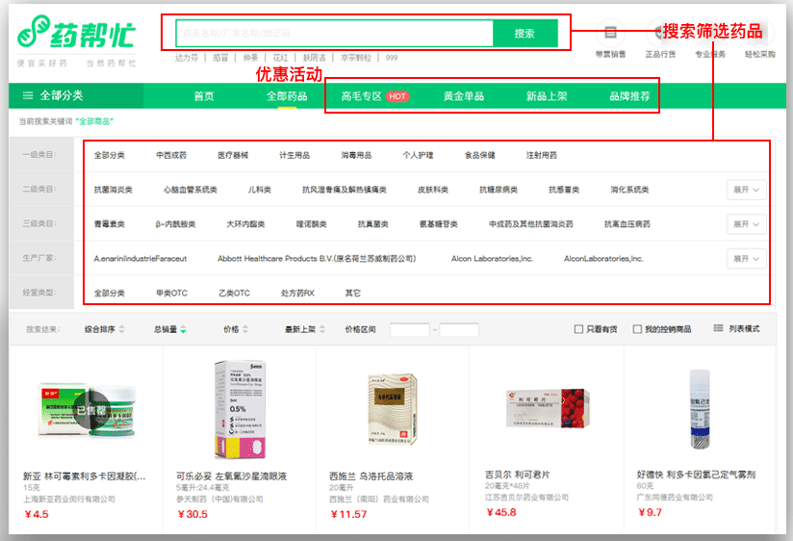Open product title 吉贝尔 利可君片
Image resolution: width=793 pixels, height=541 pixels.
click(518, 475)
